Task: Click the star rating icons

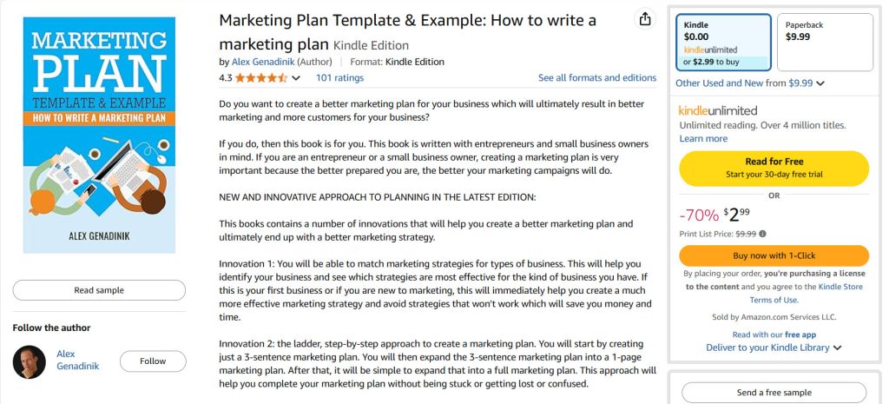Action: (x=260, y=78)
